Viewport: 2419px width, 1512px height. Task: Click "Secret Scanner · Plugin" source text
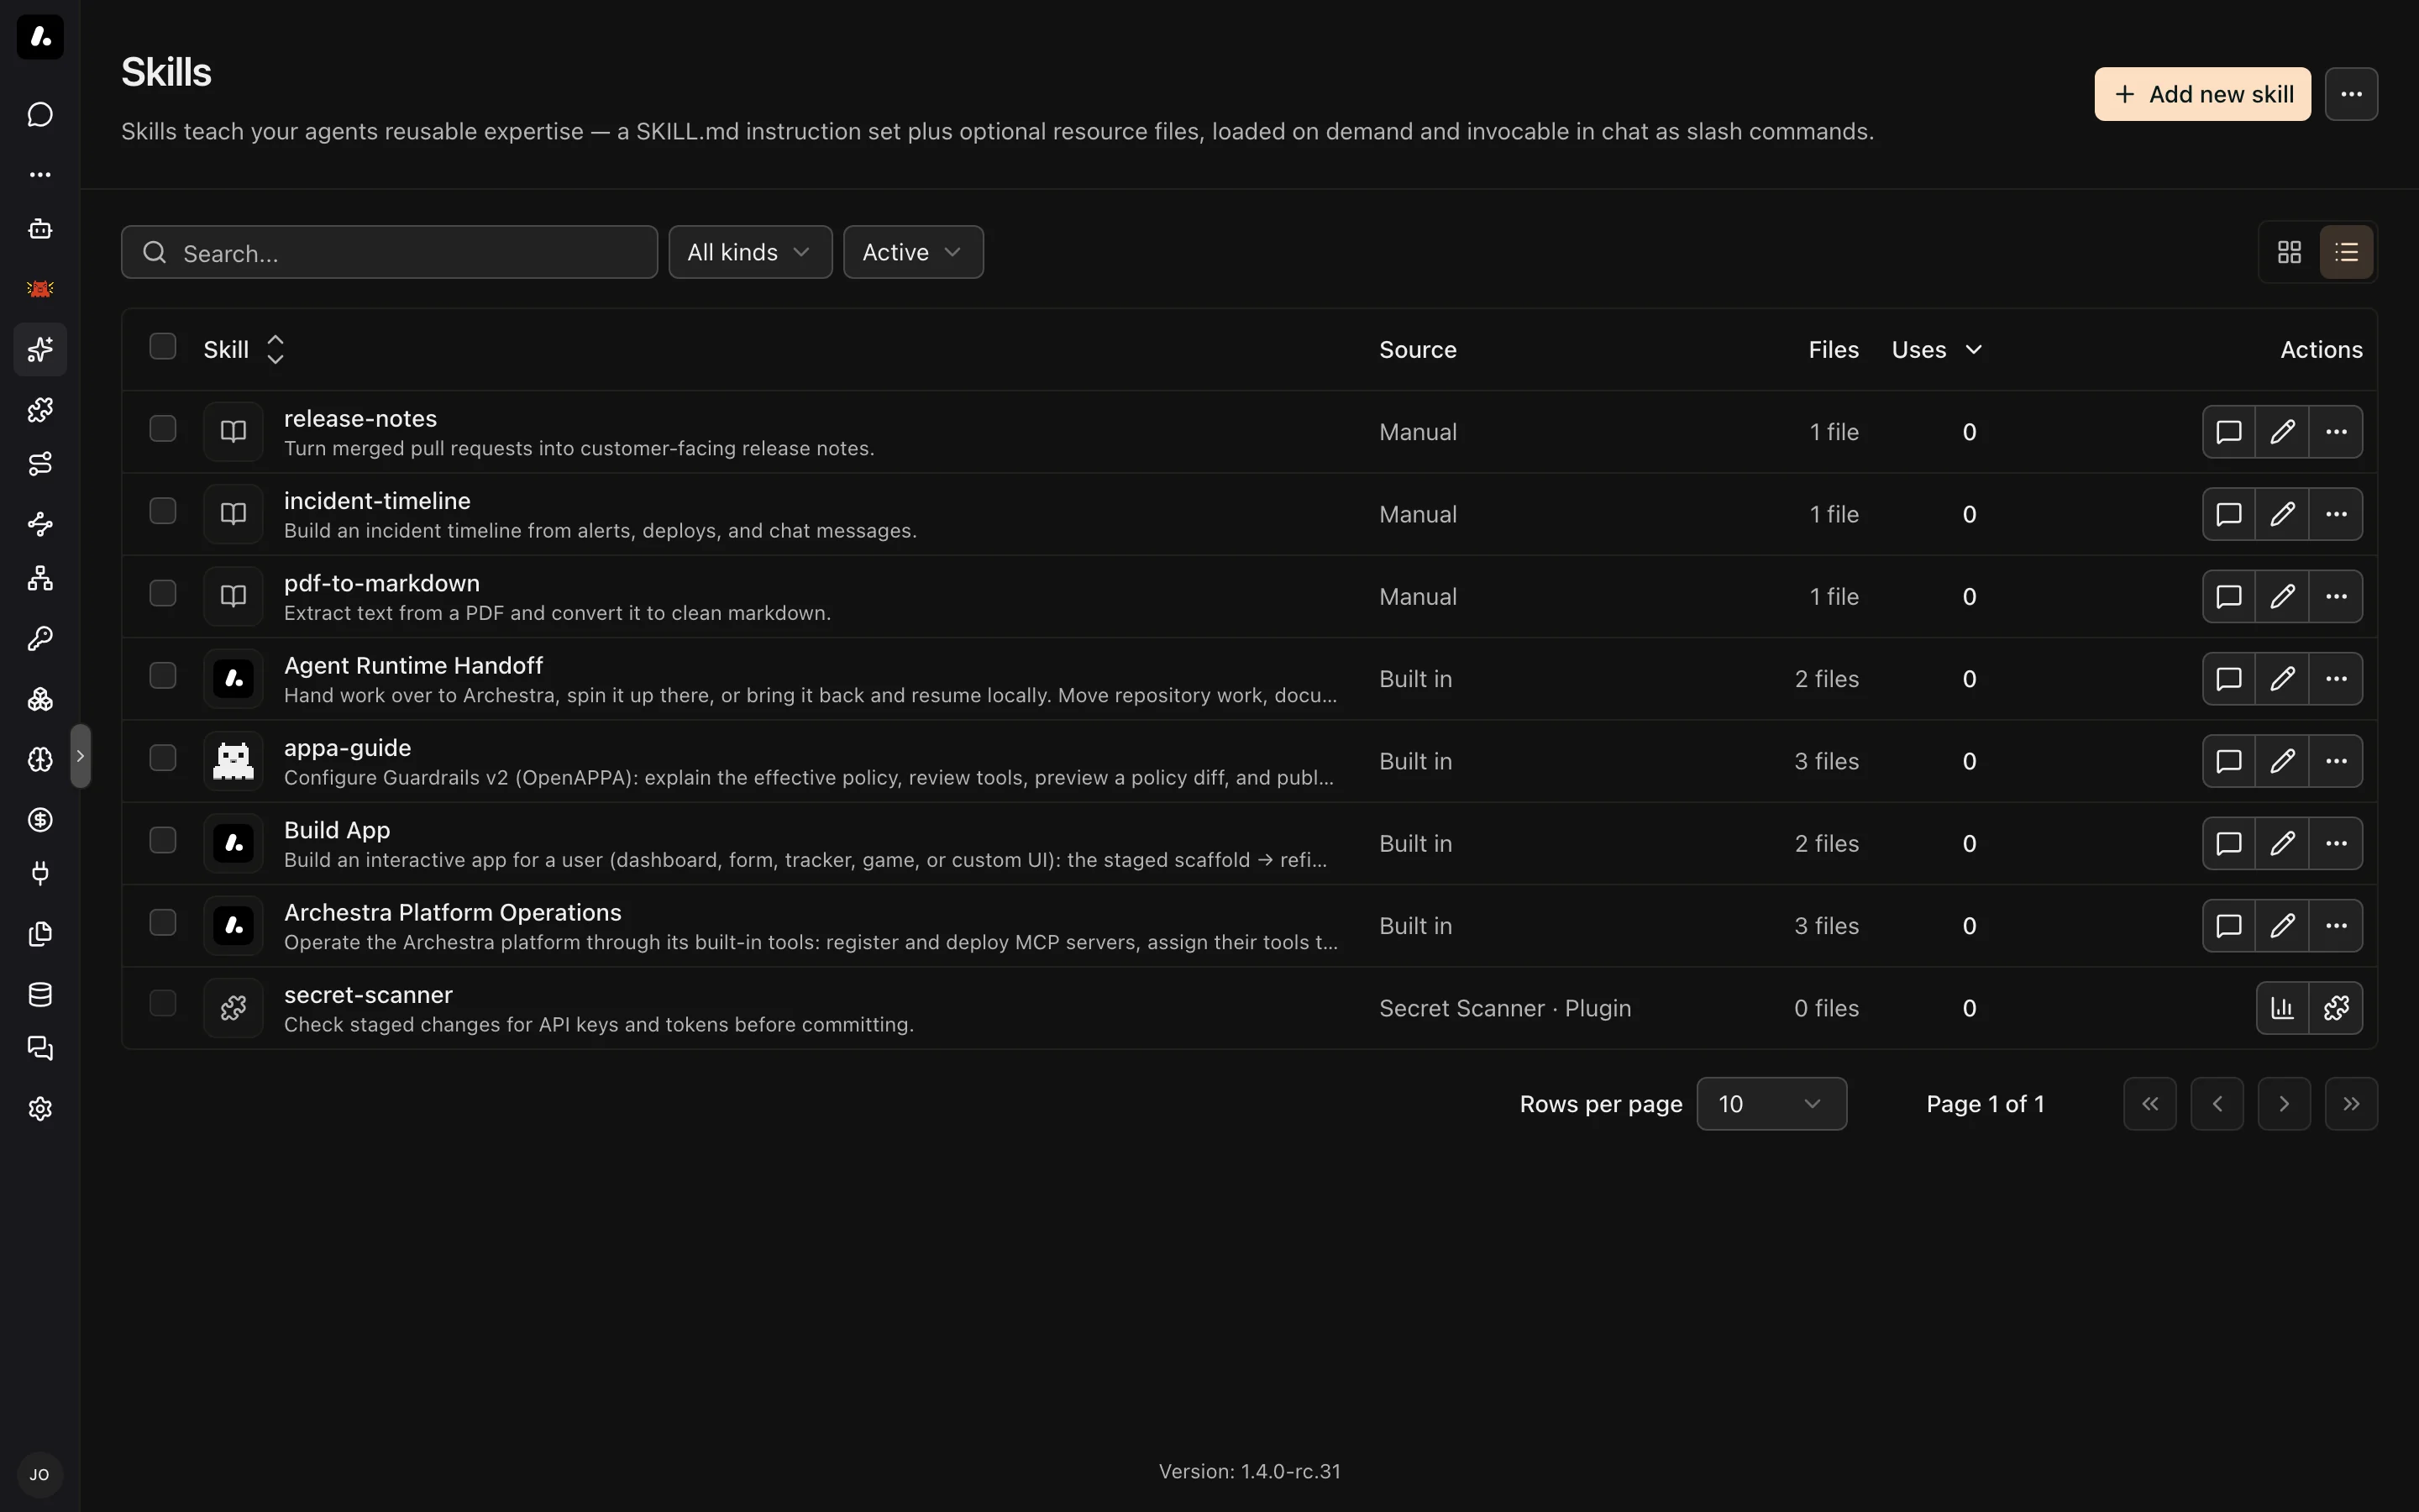tap(1504, 1008)
